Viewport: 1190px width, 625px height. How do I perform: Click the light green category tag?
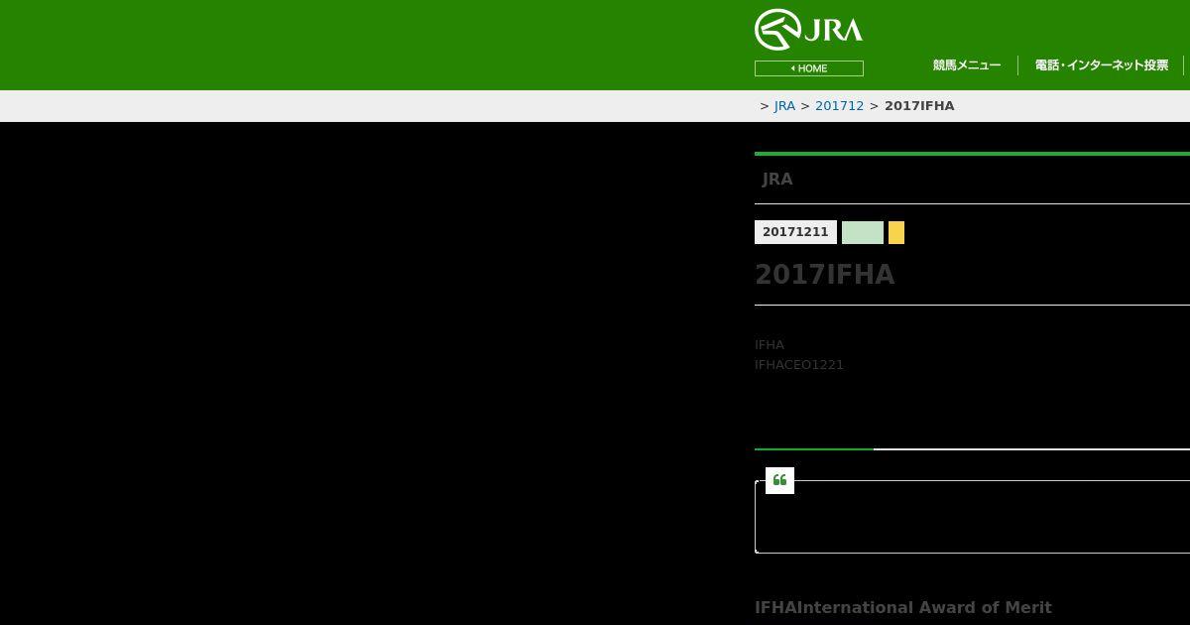point(863,232)
